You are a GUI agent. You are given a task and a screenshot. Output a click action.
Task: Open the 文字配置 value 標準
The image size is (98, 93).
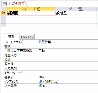pos(68,86)
